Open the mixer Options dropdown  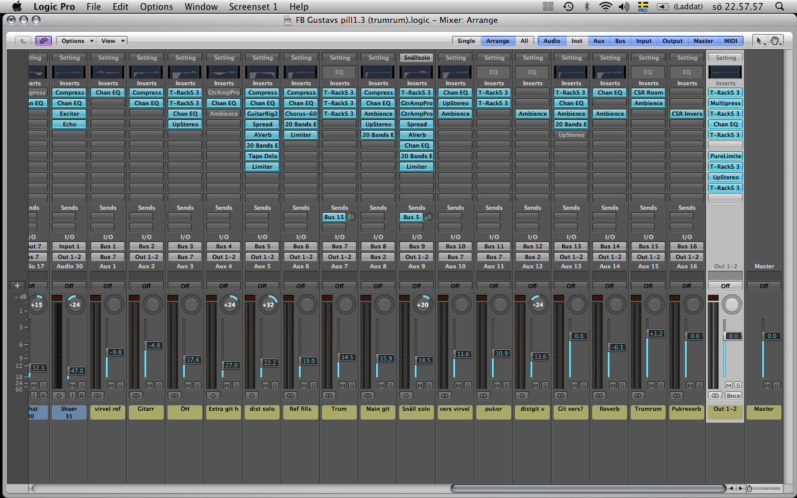[x=76, y=40]
